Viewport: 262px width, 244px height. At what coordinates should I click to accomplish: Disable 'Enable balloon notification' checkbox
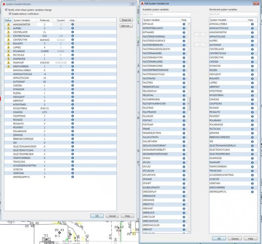[x=10, y=13]
